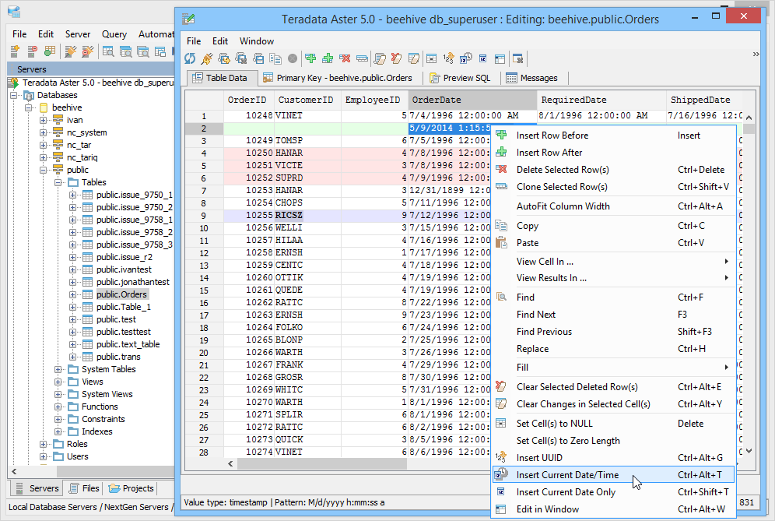Click the toolbar Clear Selected Deleted Rows icon
The width and height of the screenshot is (775, 521).
396,58
